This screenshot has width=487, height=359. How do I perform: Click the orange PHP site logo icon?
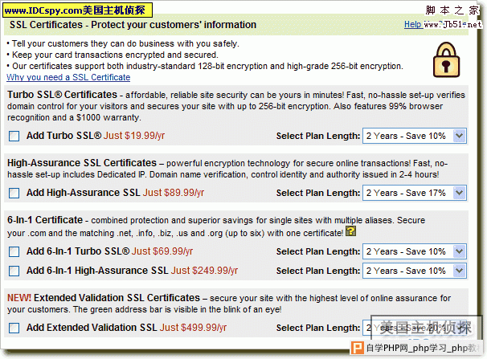tap(354, 349)
